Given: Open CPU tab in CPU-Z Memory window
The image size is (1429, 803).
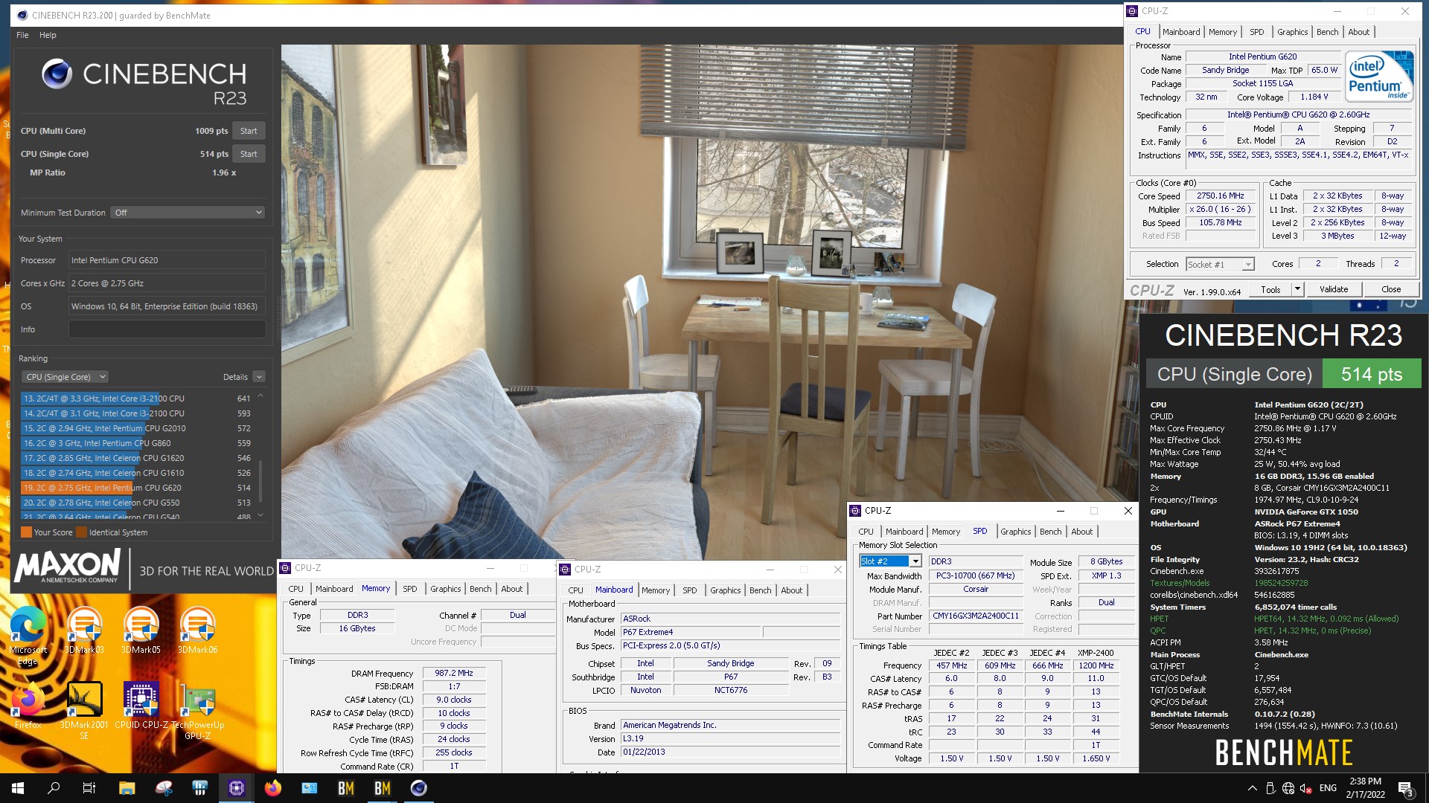Looking at the screenshot, I should coord(295,589).
